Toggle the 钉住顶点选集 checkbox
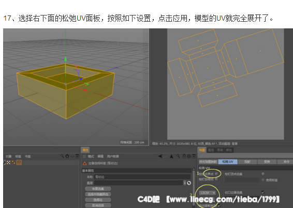This screenshot has height=208, width=293. [263, 174]
